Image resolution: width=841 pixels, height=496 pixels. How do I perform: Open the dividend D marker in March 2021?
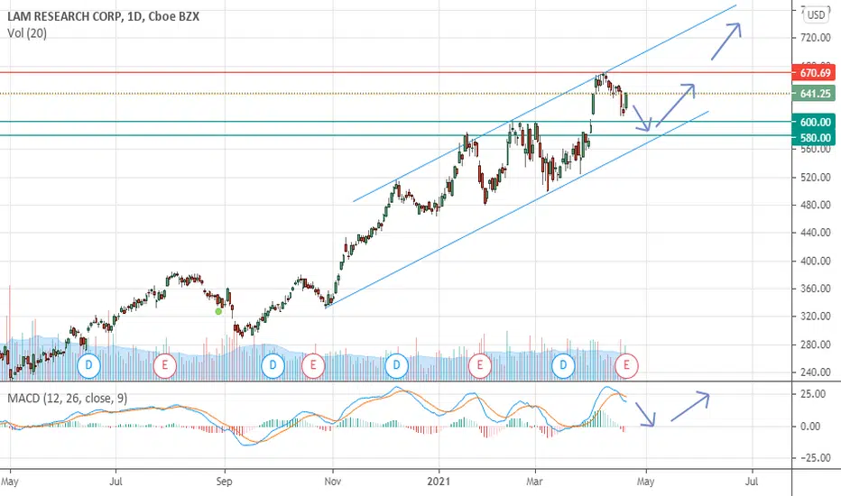pyautogui.click(x=563, y=366)
